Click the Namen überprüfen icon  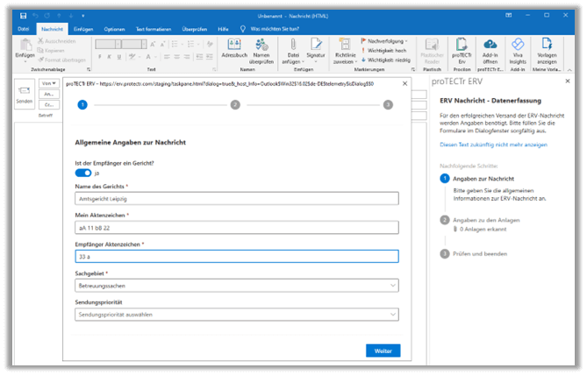263,47
